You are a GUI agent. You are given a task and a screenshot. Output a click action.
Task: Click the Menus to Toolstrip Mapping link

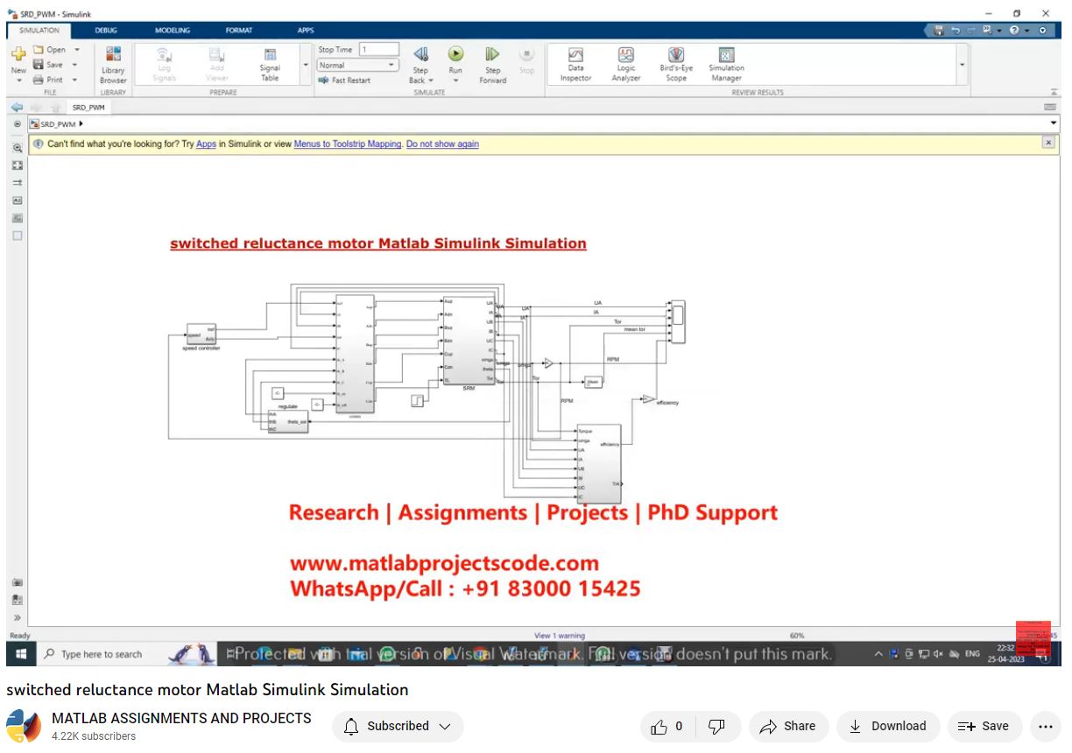coord(347,144)
